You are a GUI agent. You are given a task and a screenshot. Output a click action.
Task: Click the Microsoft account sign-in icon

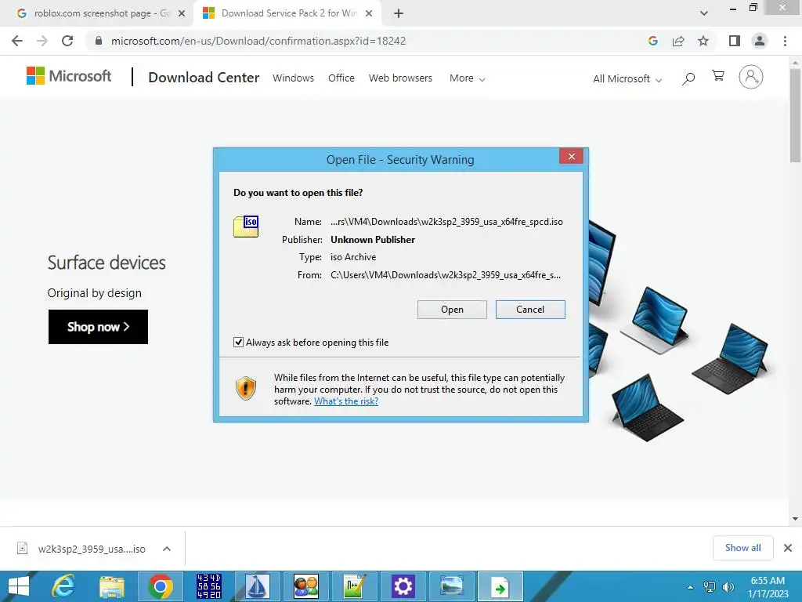751,78
